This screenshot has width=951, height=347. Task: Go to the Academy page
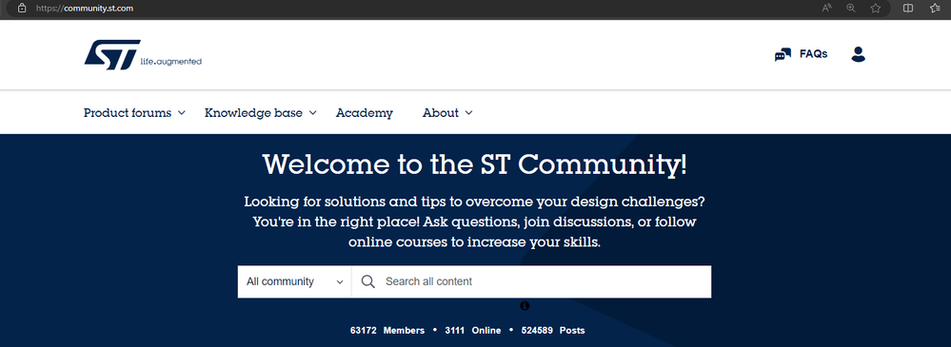pyautogui.click(x=364, y=112)
